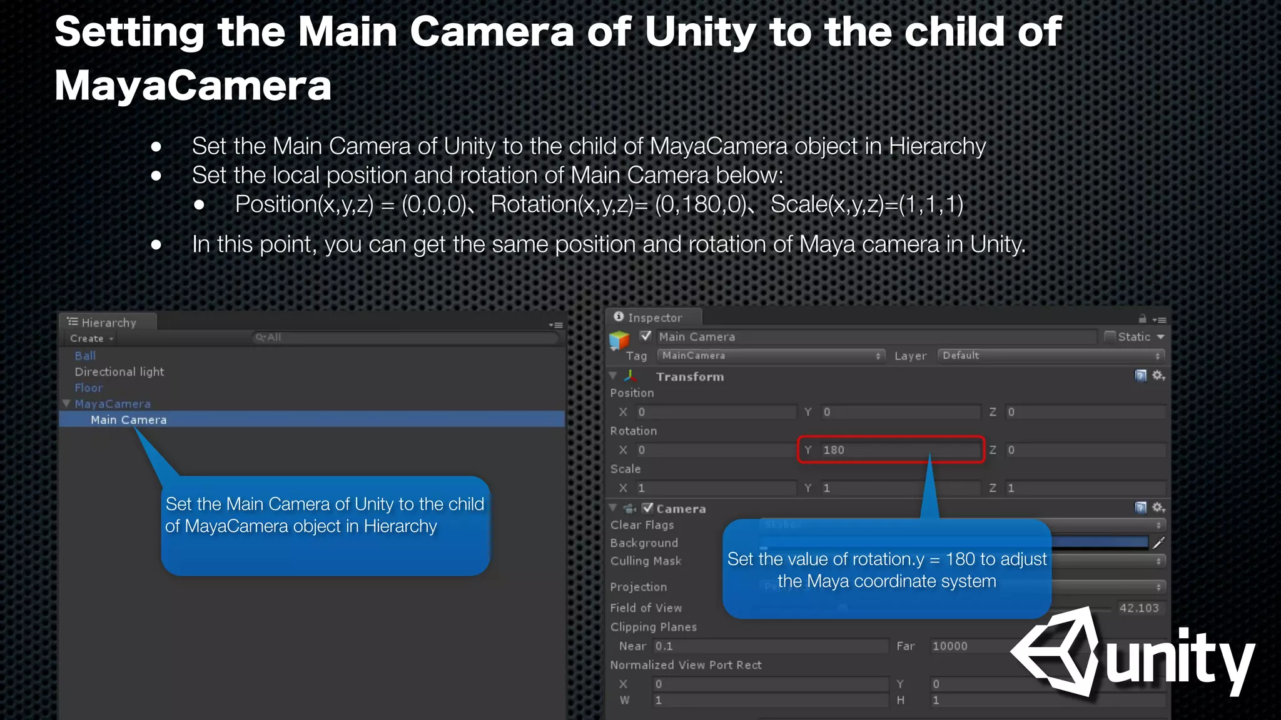Click Scale Z field
The height and width of the screenshot is (720, 1281).
pos(1085,488)
